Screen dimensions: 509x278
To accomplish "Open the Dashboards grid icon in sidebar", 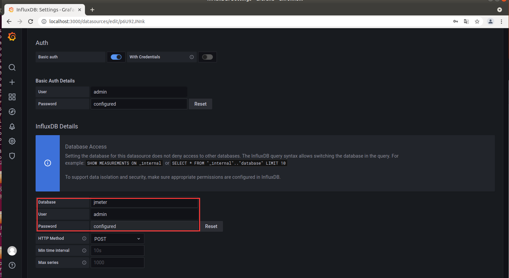I will click(x=12, y=97).
